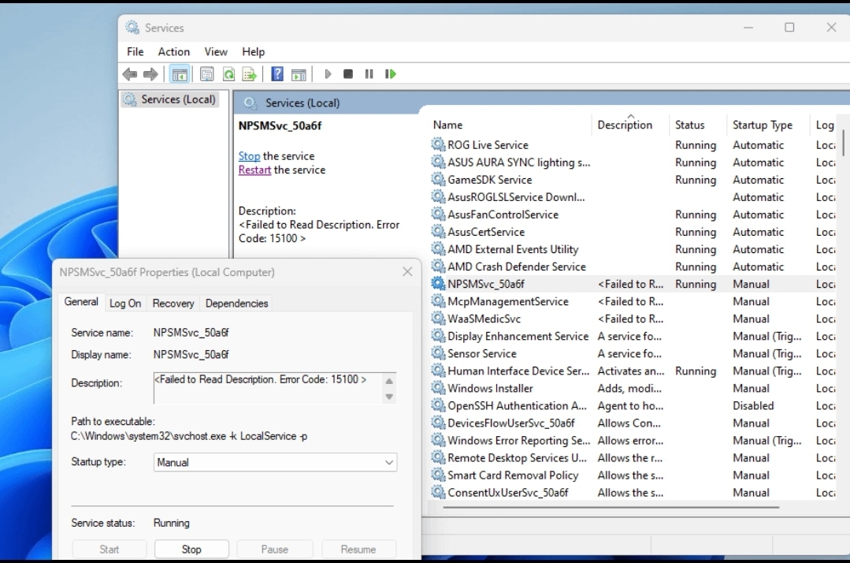The width and height of the screenshot is (850, 563).
Task: Open Properties toolbar icon in Services
Action: [x=206, y=74]
